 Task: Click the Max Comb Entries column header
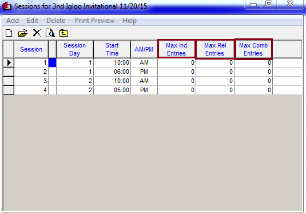point(253,49)
